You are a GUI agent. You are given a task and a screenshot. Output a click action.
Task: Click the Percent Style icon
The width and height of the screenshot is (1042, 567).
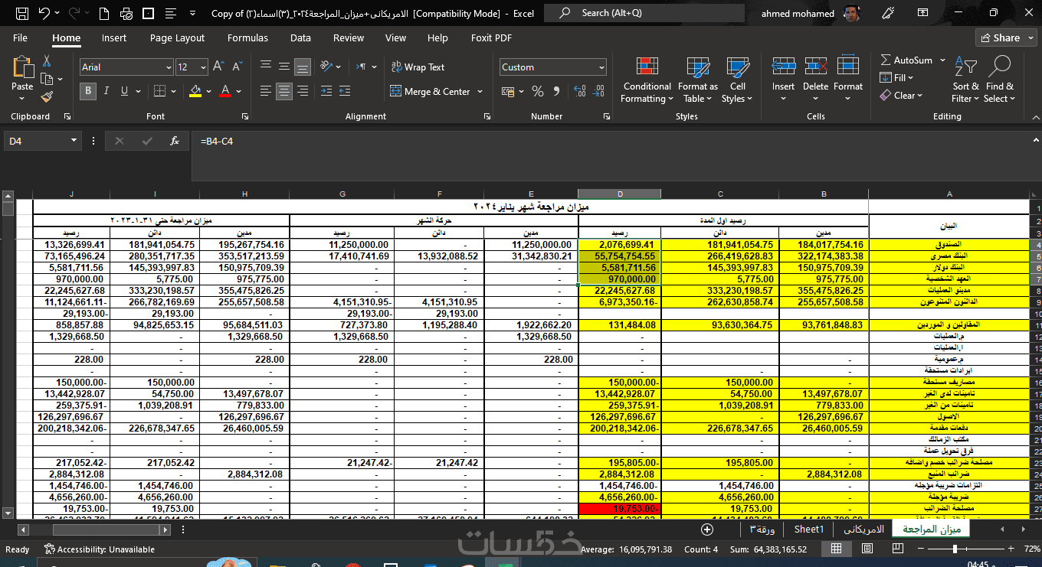[x=537, y=92]
